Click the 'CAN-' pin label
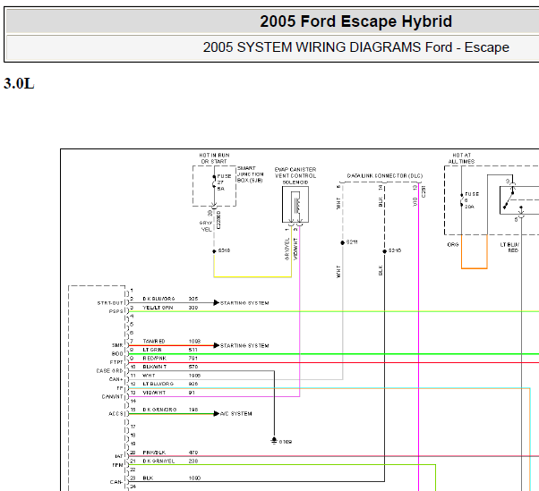Image resolution: width=539 pixels, height=491 pixels. (116, 482)
